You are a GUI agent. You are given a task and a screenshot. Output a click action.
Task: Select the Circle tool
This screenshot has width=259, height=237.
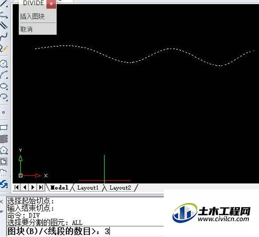pos(4,64)
